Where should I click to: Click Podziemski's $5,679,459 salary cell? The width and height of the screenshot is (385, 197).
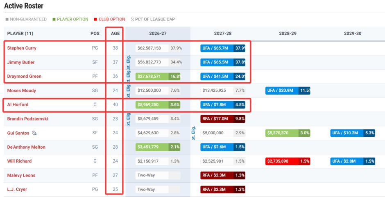(152, 119)
